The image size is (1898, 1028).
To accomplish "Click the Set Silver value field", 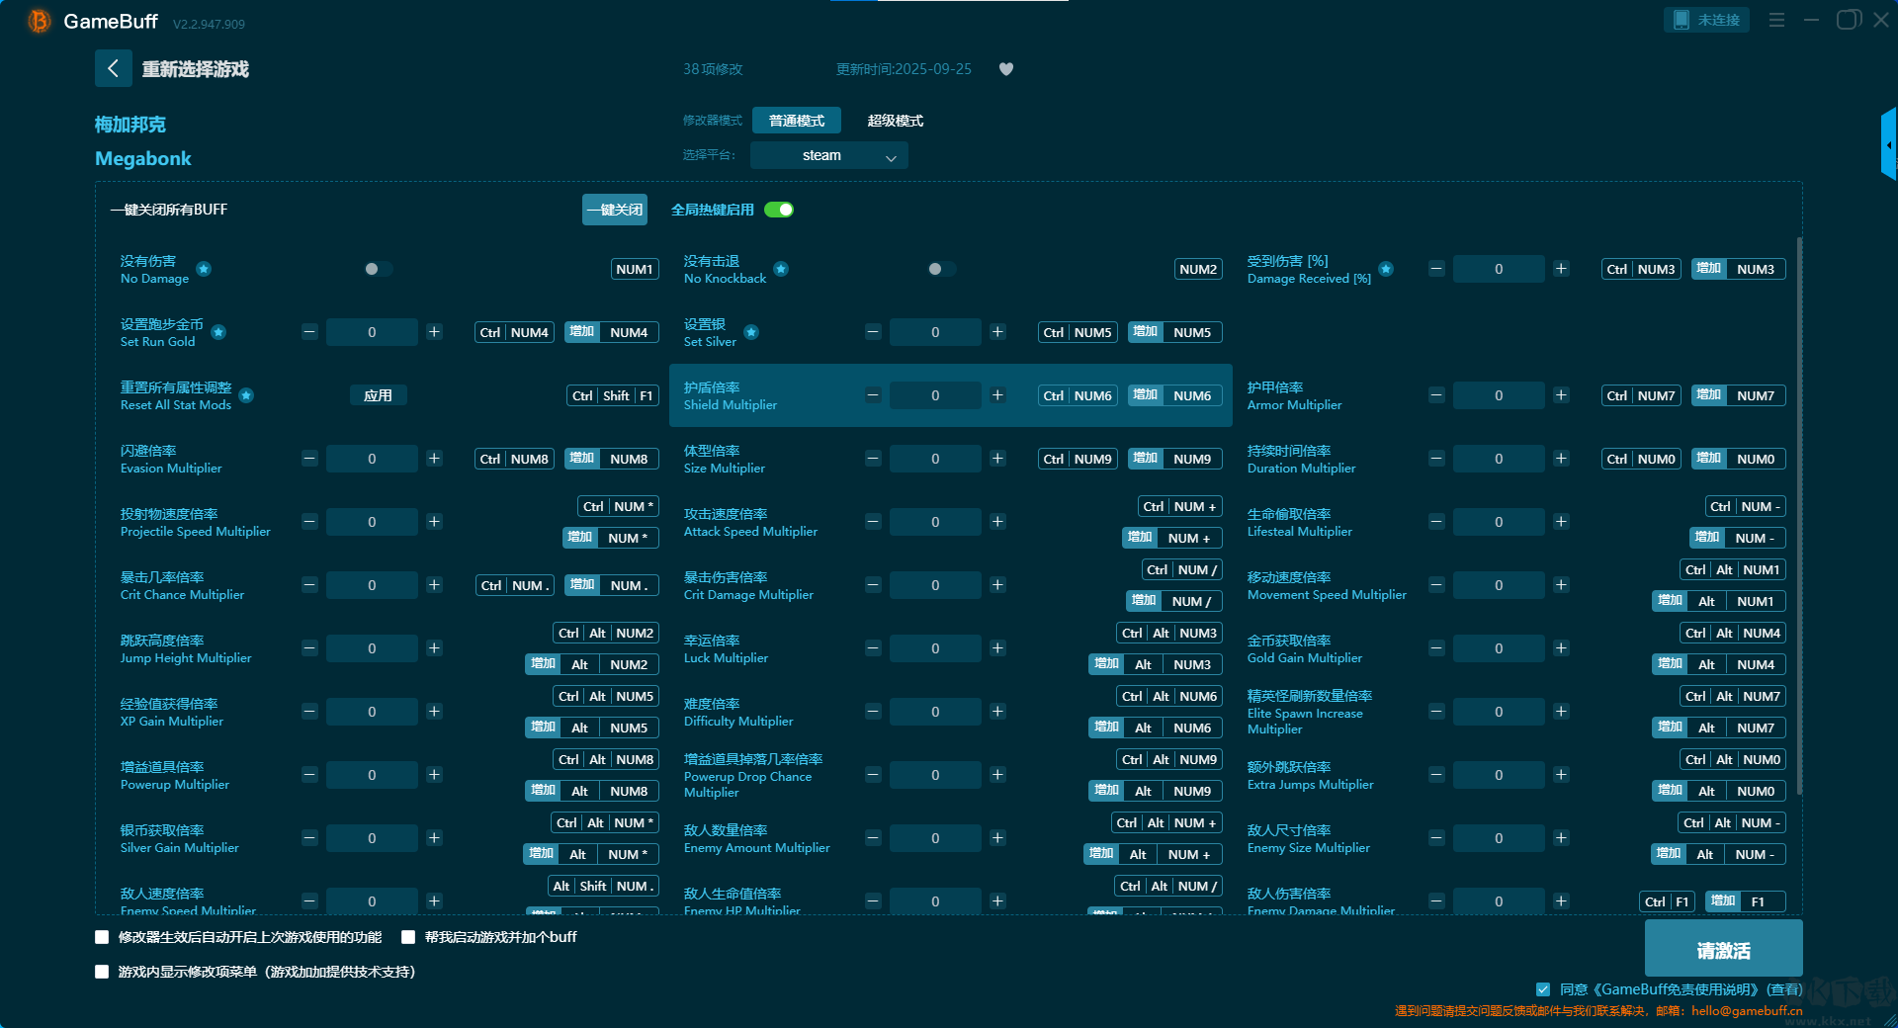I will click(935, 332).
